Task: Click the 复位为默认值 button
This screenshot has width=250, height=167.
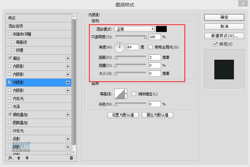Action: 157,115
